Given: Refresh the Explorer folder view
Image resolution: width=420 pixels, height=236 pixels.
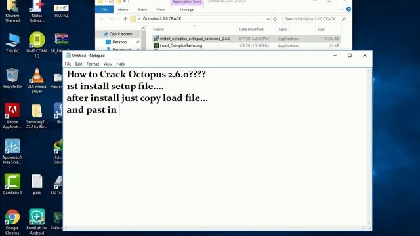Looking at the screenshot, I should tap(275, 19).
